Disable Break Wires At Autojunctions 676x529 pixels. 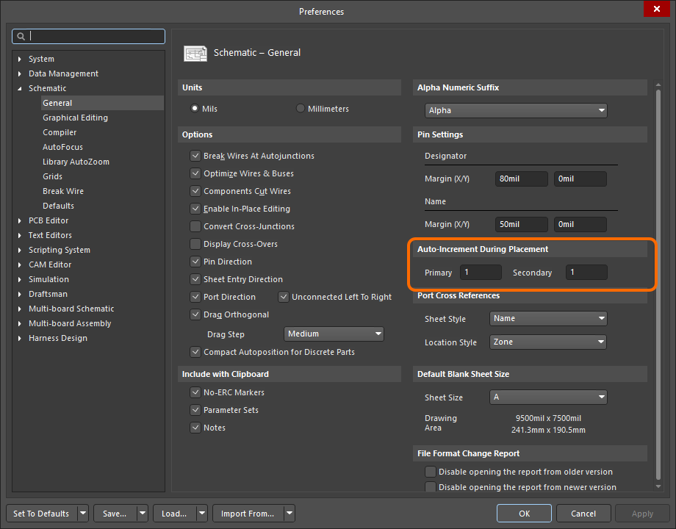(195, 156)
